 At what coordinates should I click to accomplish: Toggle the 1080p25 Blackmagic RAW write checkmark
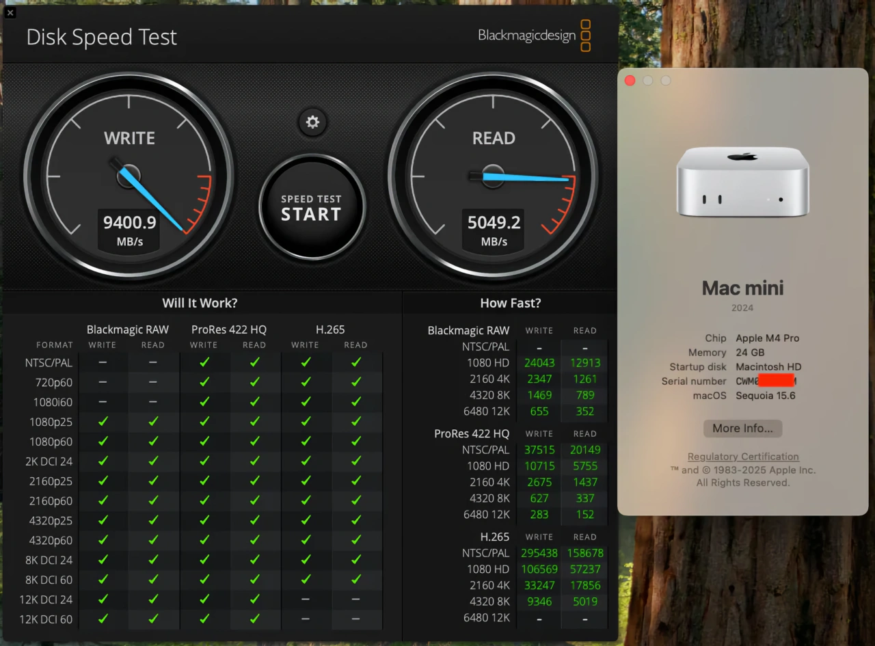[x=103, y=422]
